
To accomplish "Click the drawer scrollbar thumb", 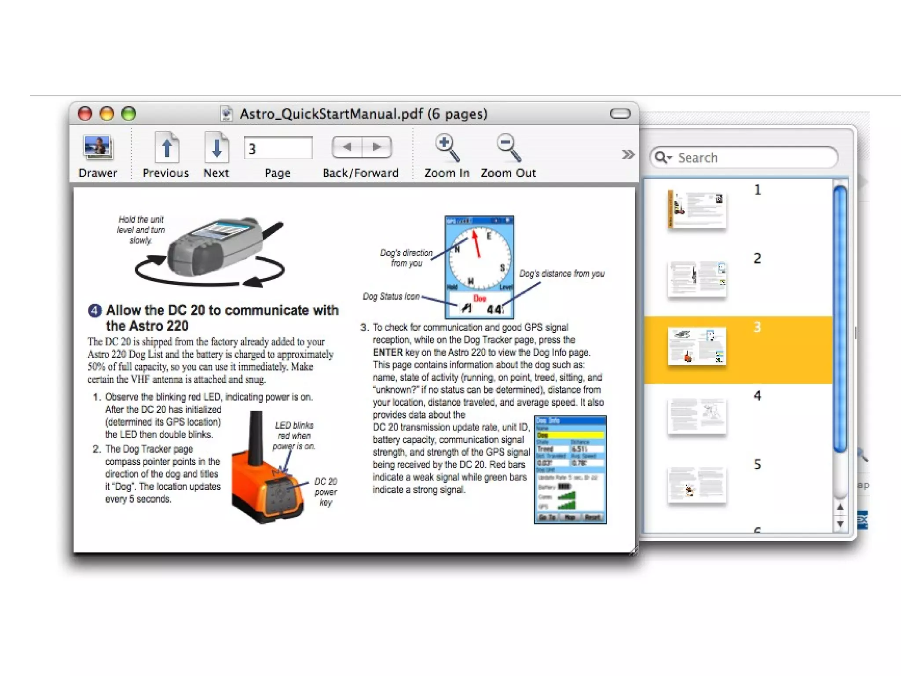I will pos(840,319).
